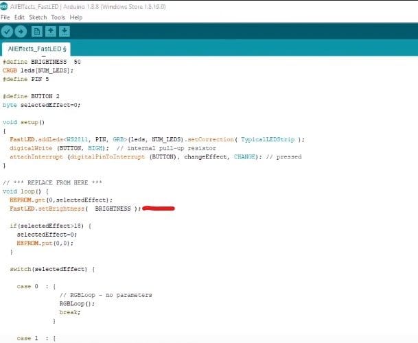
Task: Open the Edit menu
Action: 19,17
